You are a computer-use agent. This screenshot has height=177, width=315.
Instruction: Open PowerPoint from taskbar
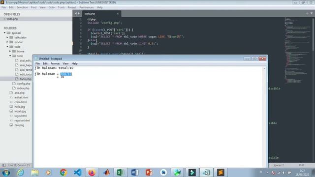[x=149, y=173]
